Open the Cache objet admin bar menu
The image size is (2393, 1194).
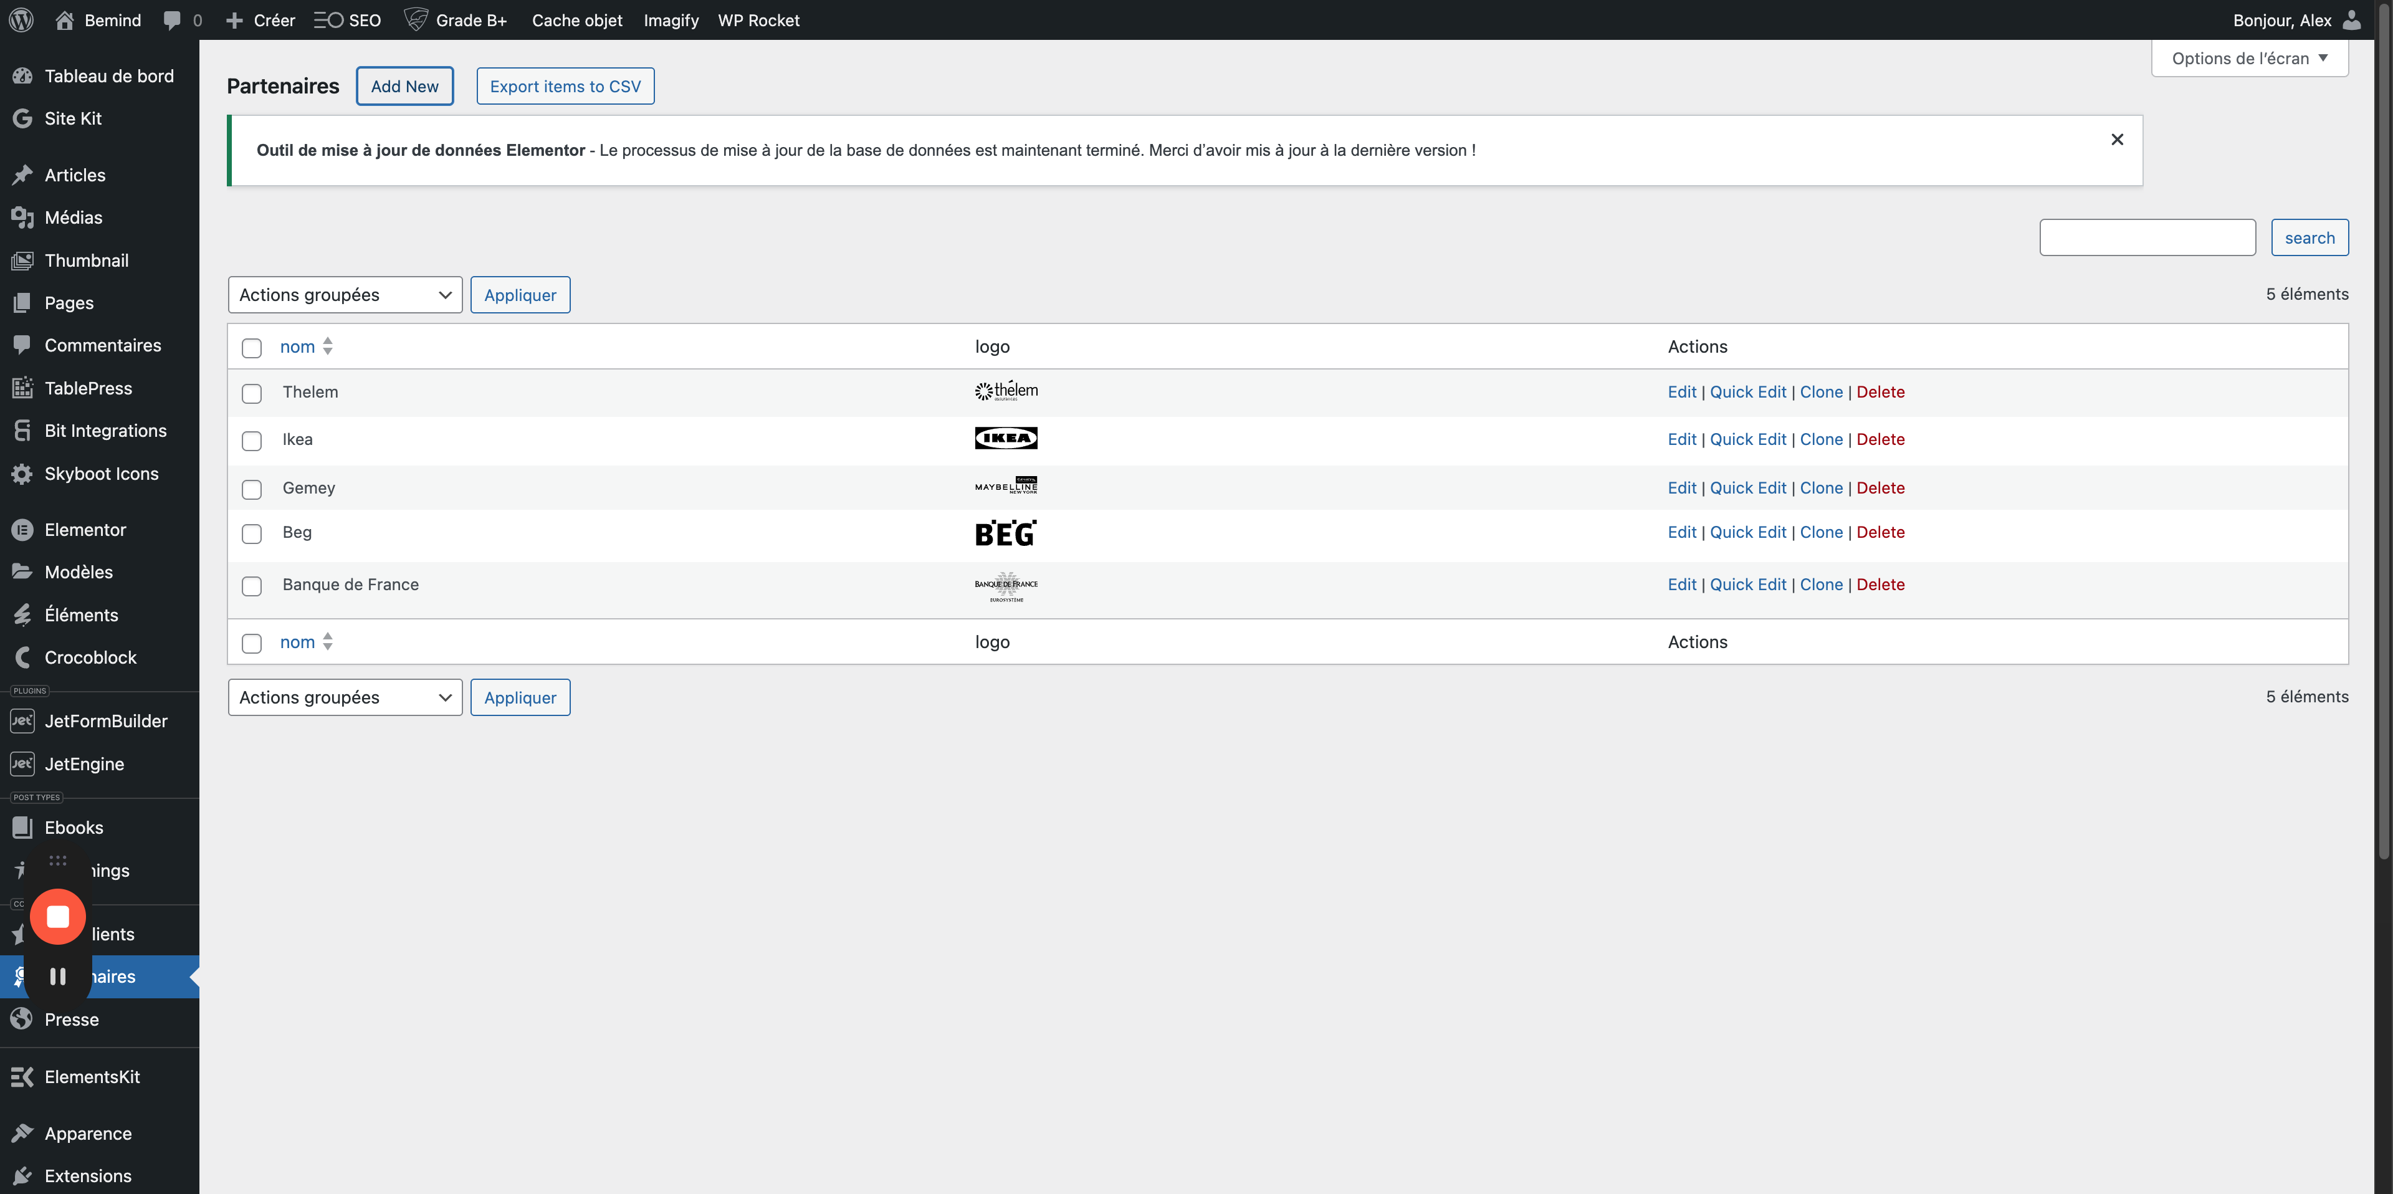coord(577,21)
